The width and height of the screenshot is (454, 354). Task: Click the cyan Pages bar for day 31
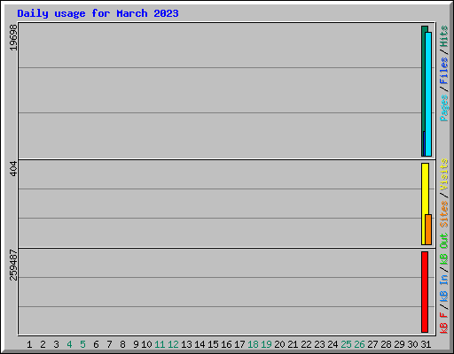428,94
